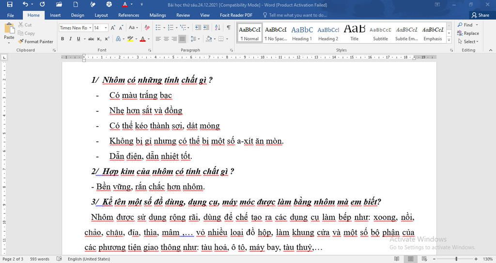Click the 593 words count in status bar
This screenshot has height=263, width=496.
coord(40,259)
